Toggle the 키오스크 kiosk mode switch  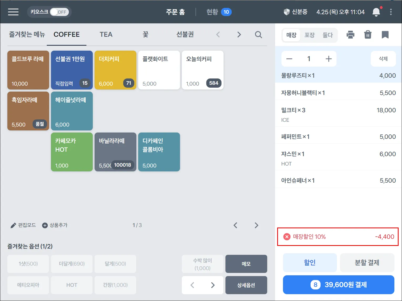[x=59, y=12]
